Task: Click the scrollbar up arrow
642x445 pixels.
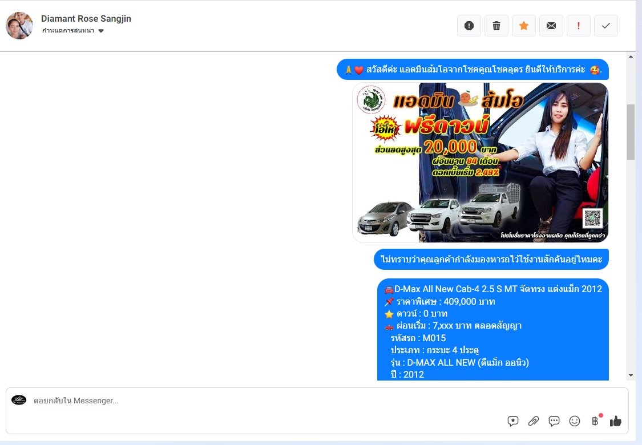Action: [631, 56]
